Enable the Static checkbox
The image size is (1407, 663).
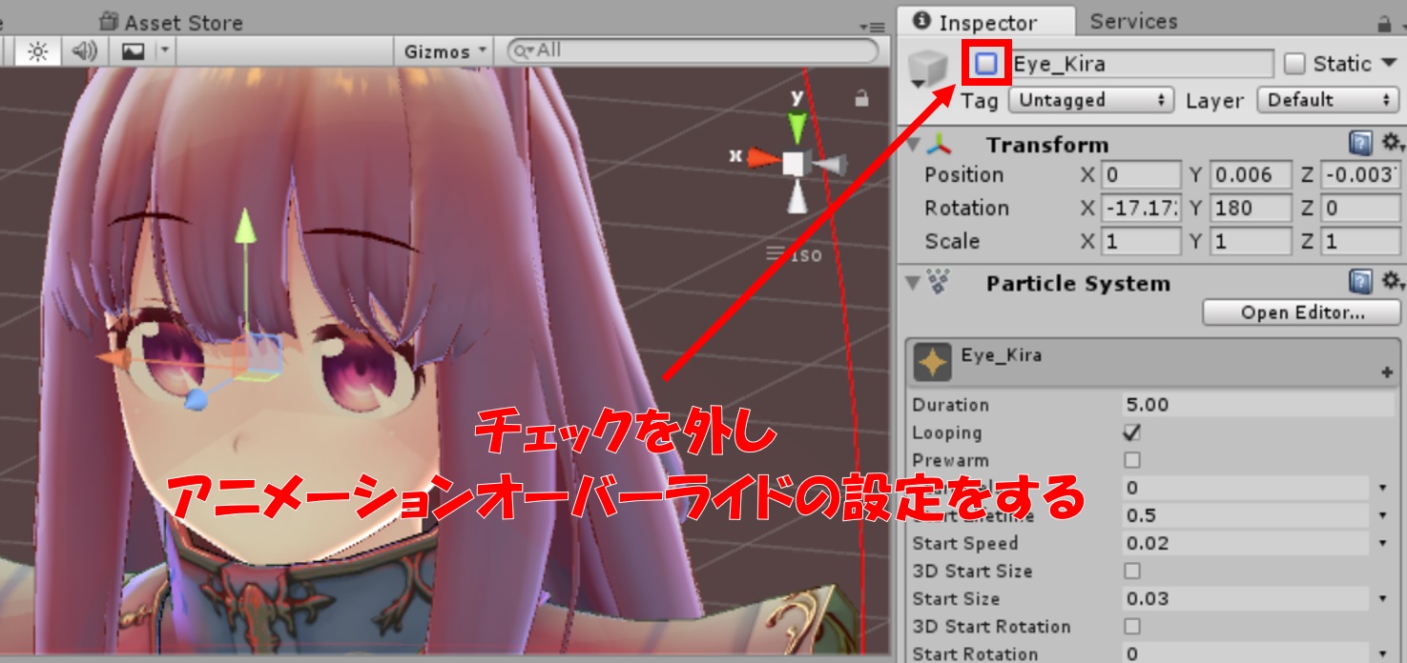pyautogui.click(x=1294, y=64)
